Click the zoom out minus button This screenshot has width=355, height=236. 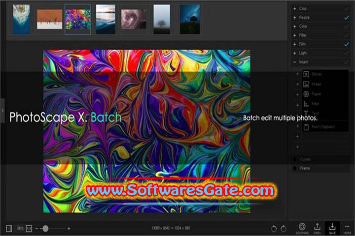pos(36,229)
